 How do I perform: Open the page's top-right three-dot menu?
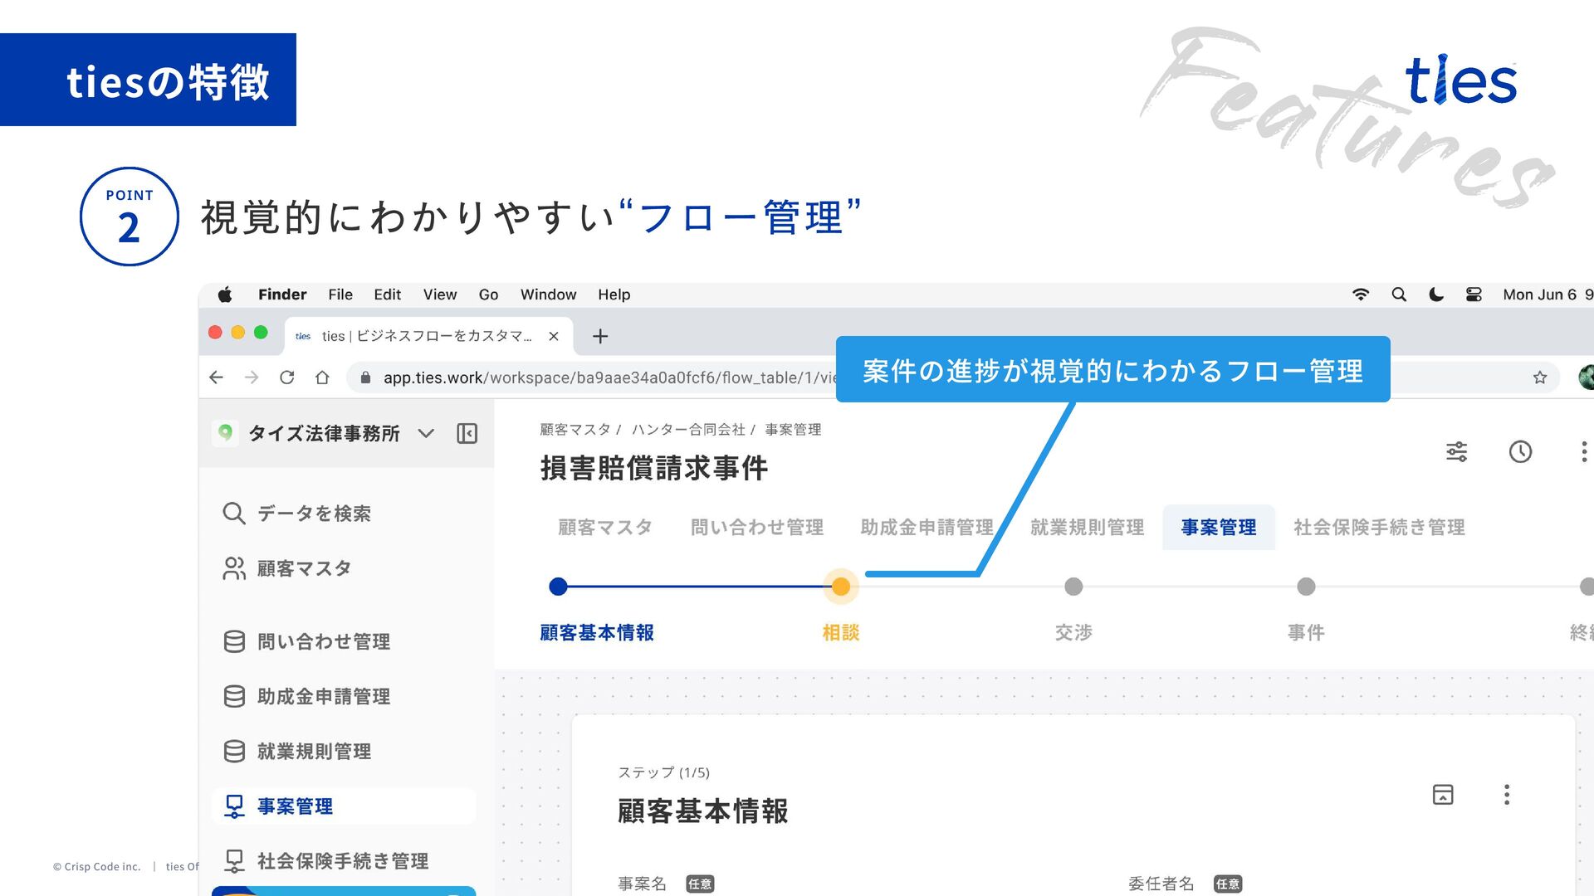(1583, 451)
